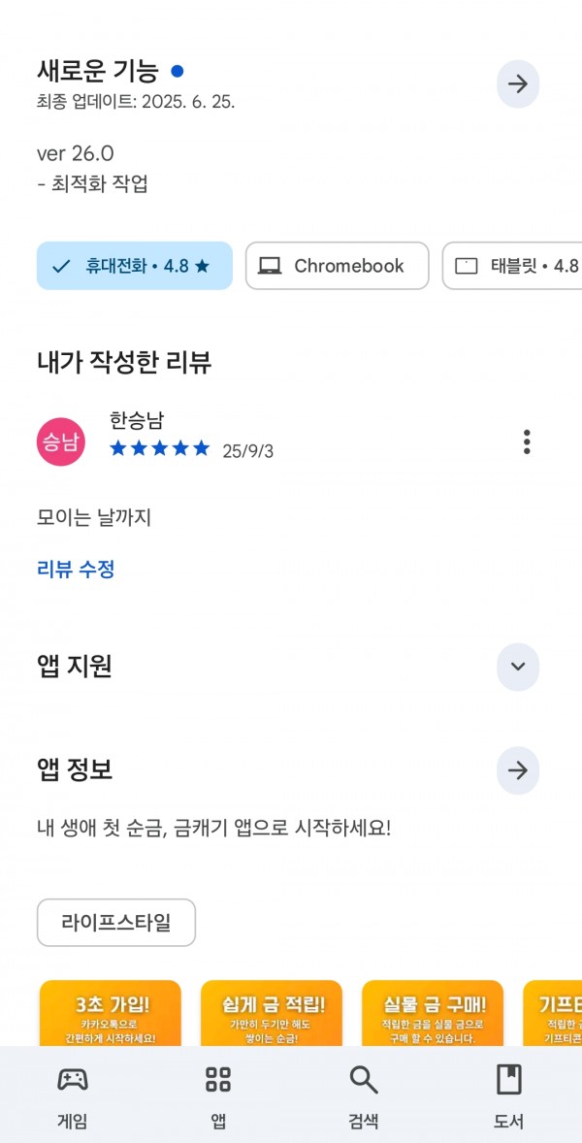Open the 도서 bookmark tab
The height and width of the screenshot is (1143, 582).
[x=509, y=1096]
